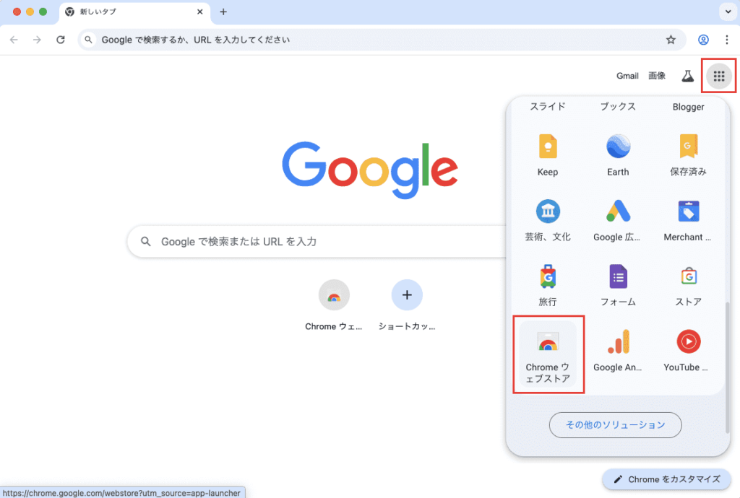Focus the Google search box on page
This screenshot has width=740, height=498.
[317, 241]
